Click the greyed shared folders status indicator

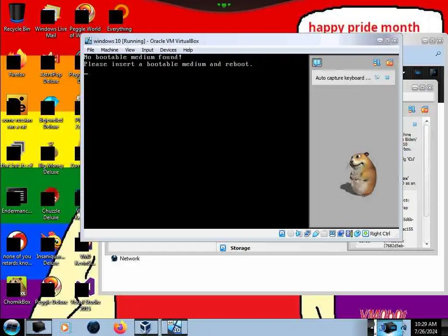coord(324,234)
